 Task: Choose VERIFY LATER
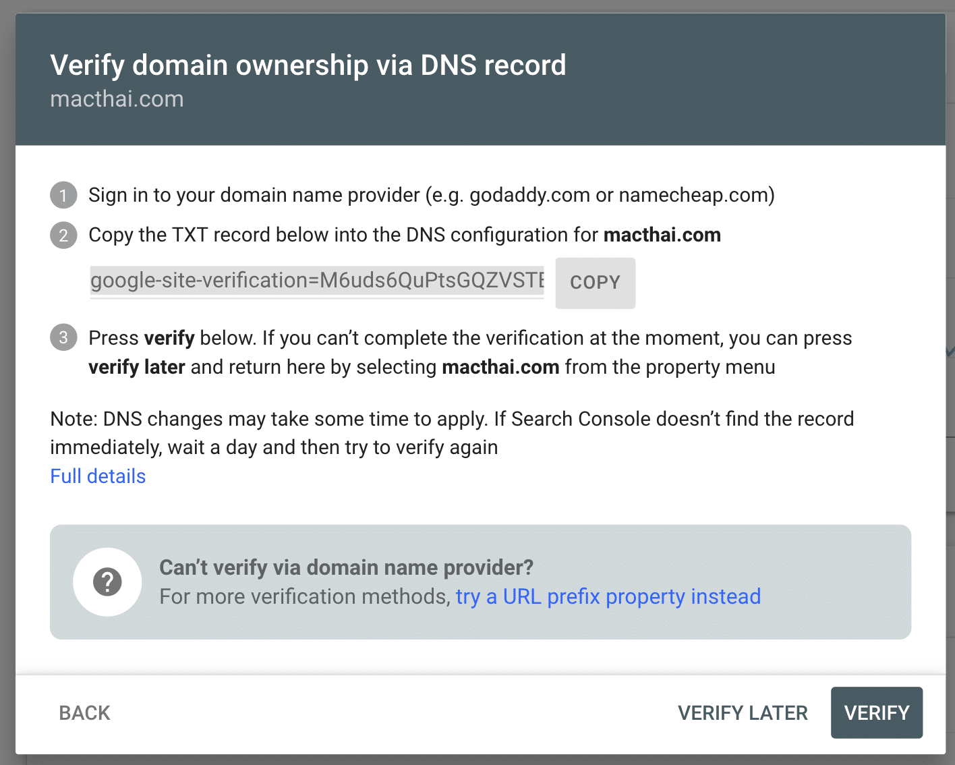click(743, 713)
